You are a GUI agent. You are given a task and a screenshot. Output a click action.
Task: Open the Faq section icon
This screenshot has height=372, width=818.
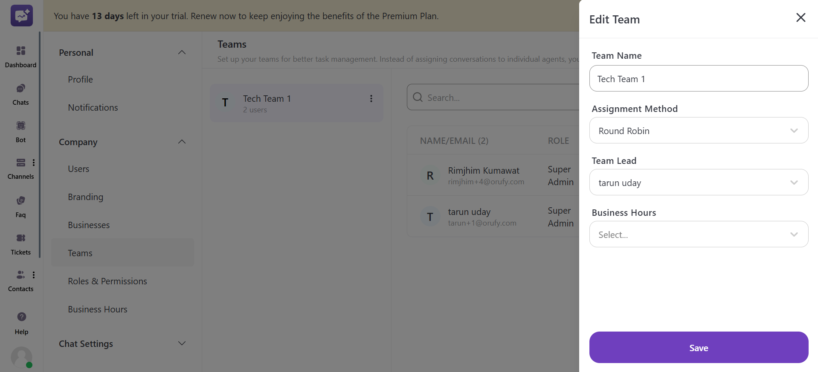click(x=20, y=200)
